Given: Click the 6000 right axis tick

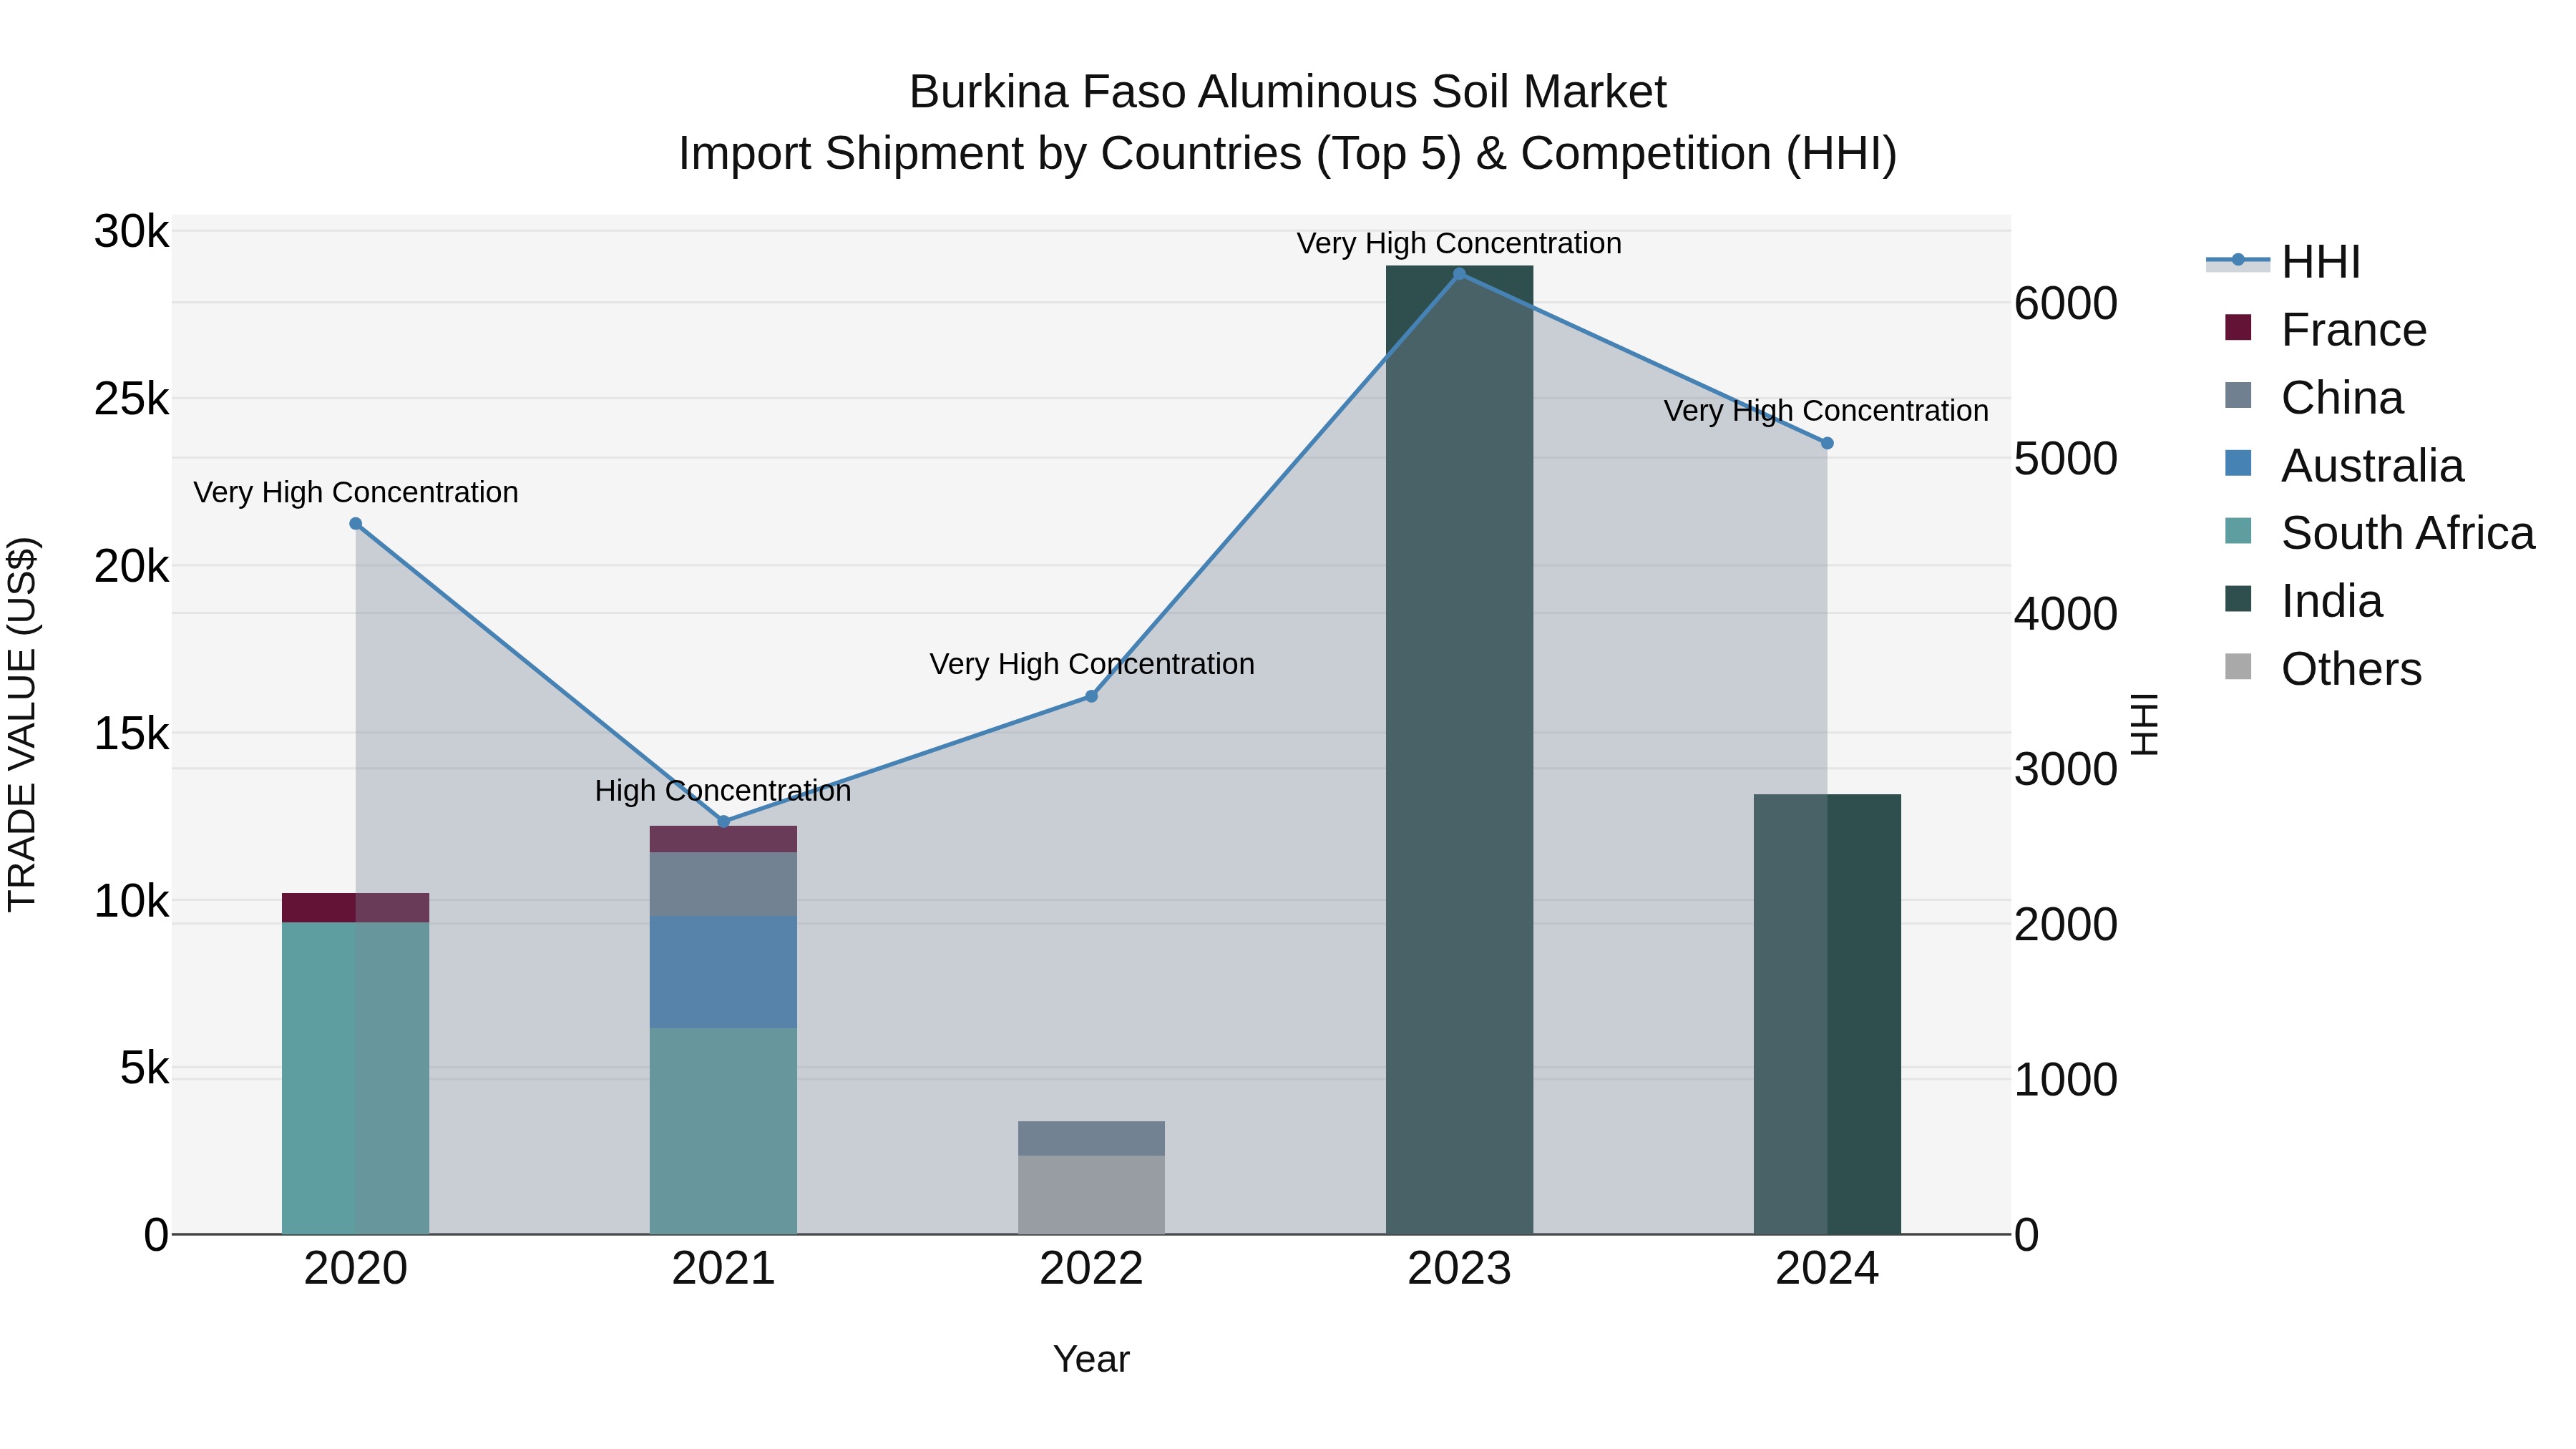Looking at the screenshot, I should click(x=2066, y=303).
